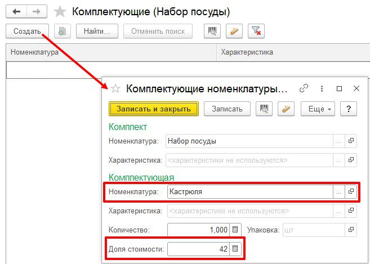Click the back navigation arrow

(16, 11)
